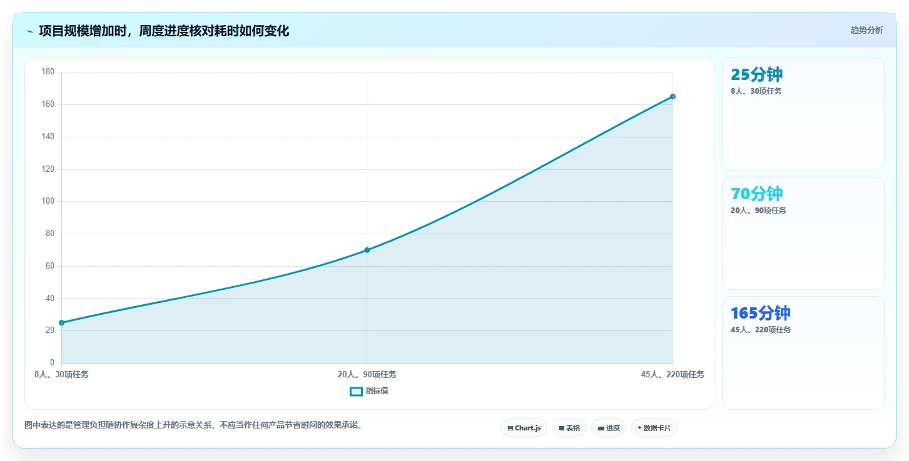The height and width of the screenshot is (461, 909).
Task: Click the data point at 45人、220项任务
Action: (673, 96)
